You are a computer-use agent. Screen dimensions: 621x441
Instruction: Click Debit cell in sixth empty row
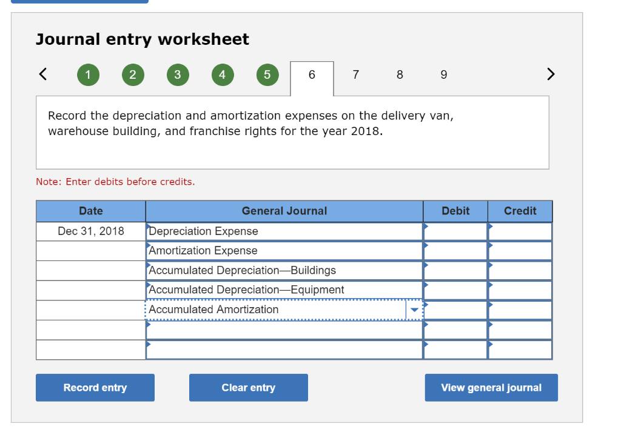pyautogui.click(x=455, y=330)
